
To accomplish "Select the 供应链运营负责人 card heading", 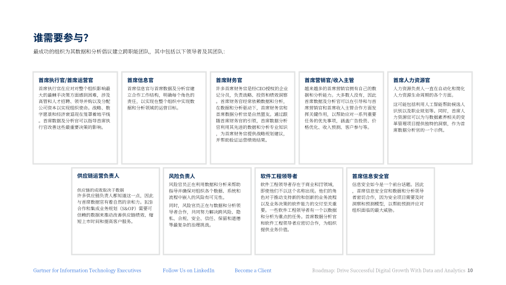I will pyautogui.click(x=98, y=176).
